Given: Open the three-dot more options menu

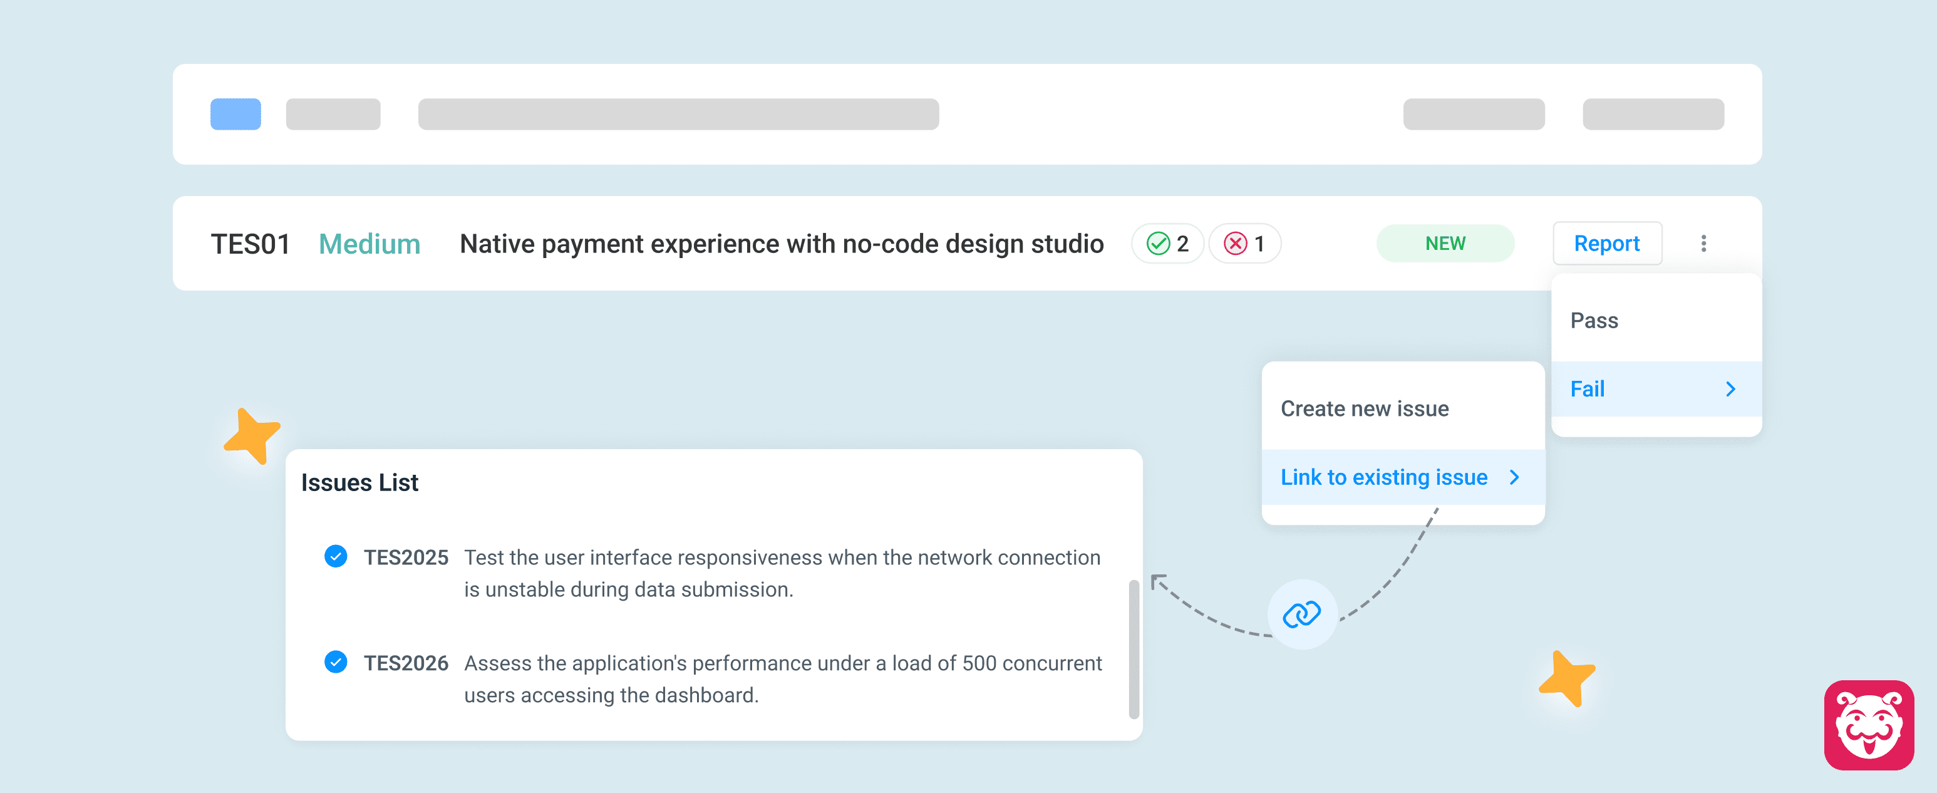Looking at the screenshot, I should [x=1703, y=243].
